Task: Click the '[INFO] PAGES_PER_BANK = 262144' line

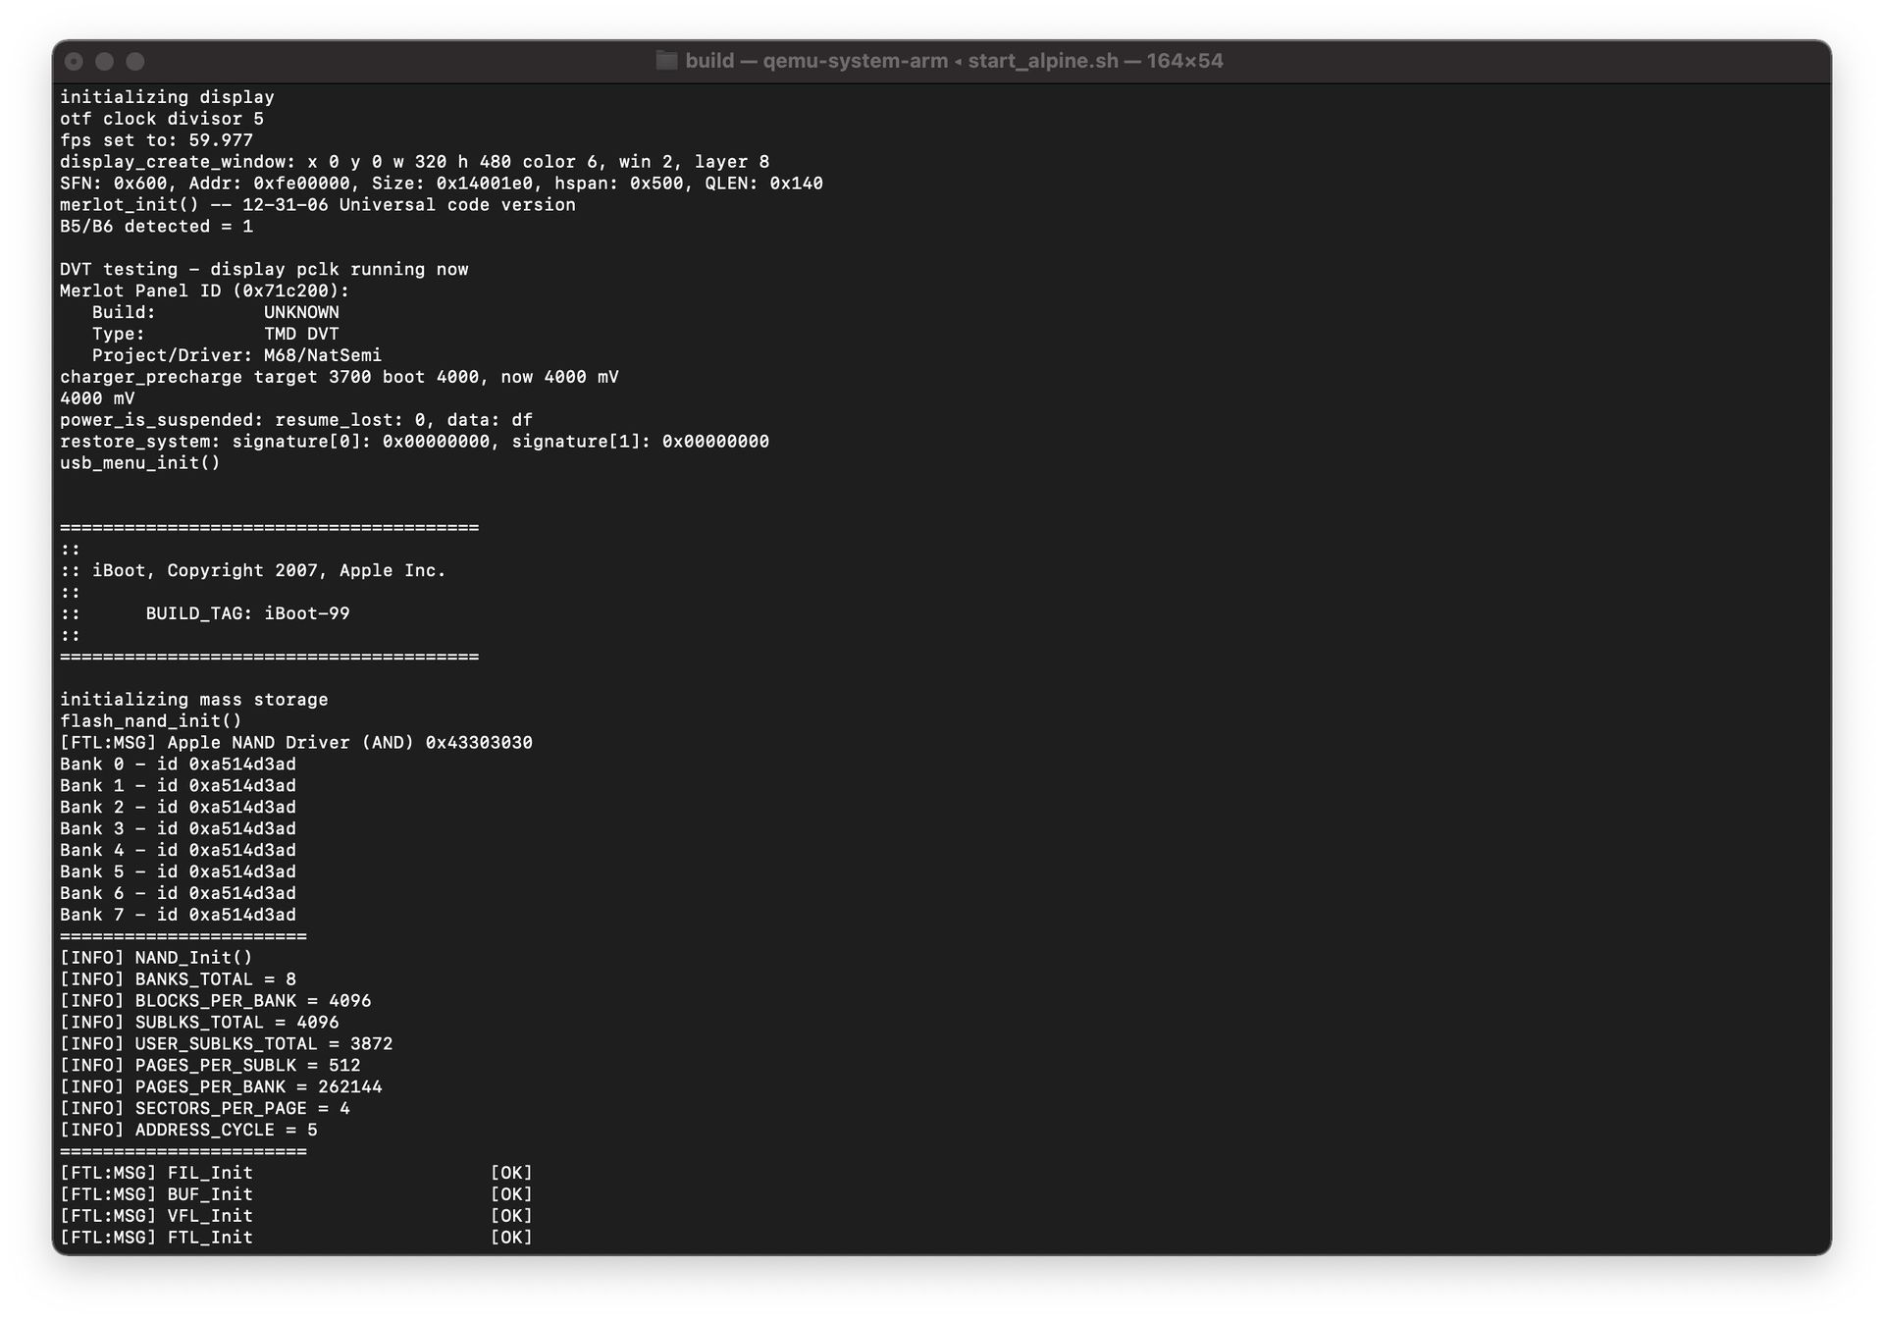Action: 221,1087
